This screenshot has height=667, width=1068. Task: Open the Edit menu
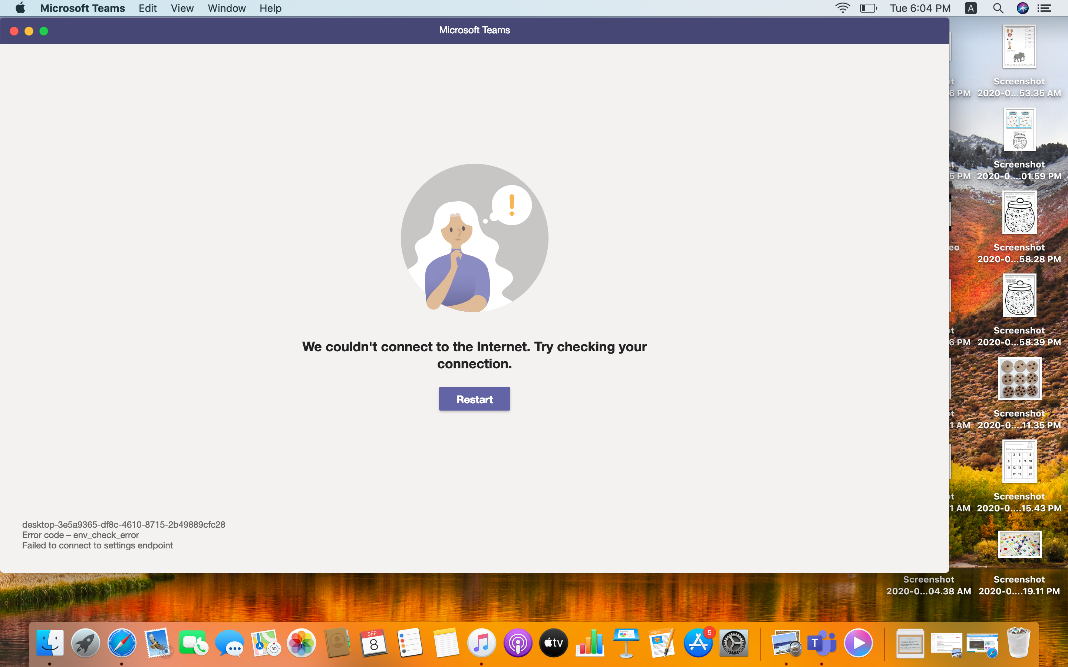point(147,9)
